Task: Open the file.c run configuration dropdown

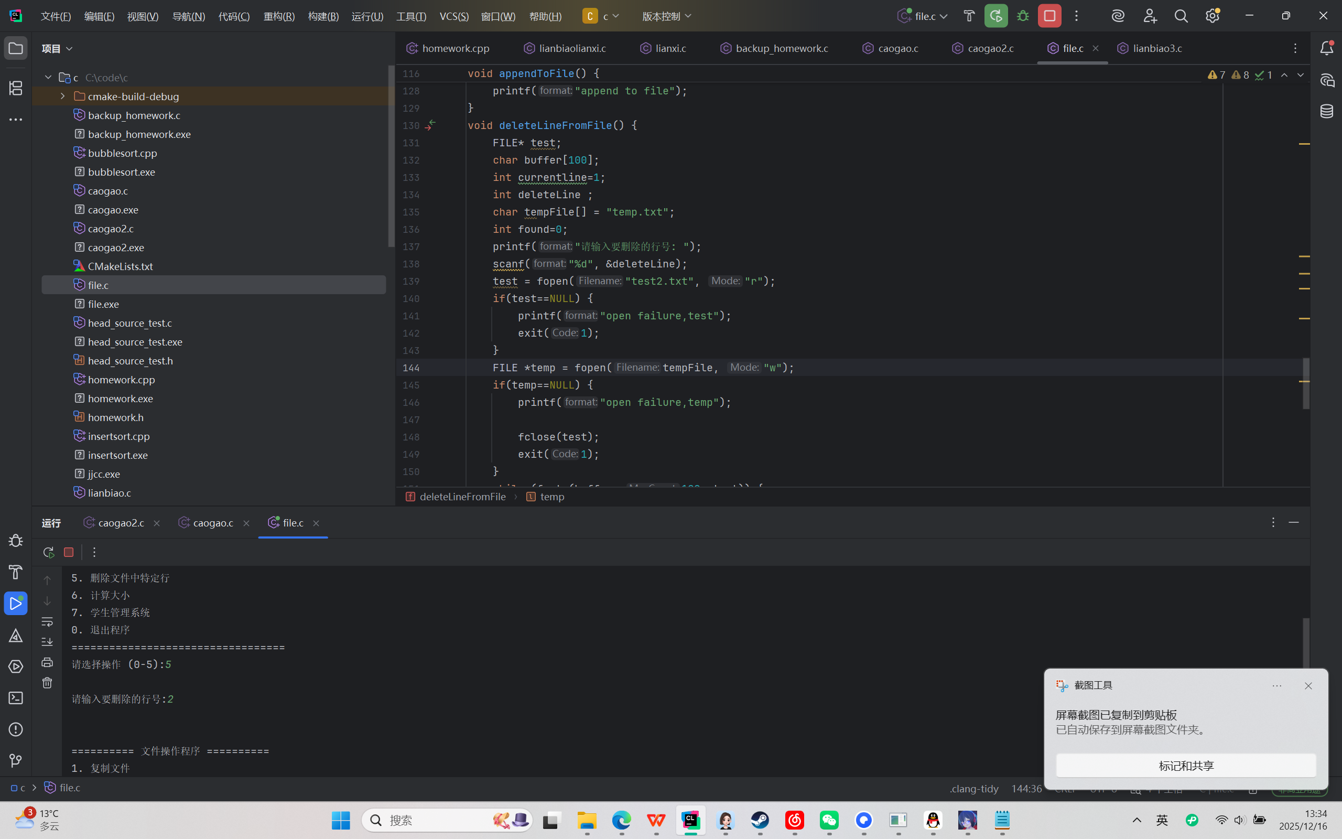Action: pyautogui.click(x=923, y=16)
